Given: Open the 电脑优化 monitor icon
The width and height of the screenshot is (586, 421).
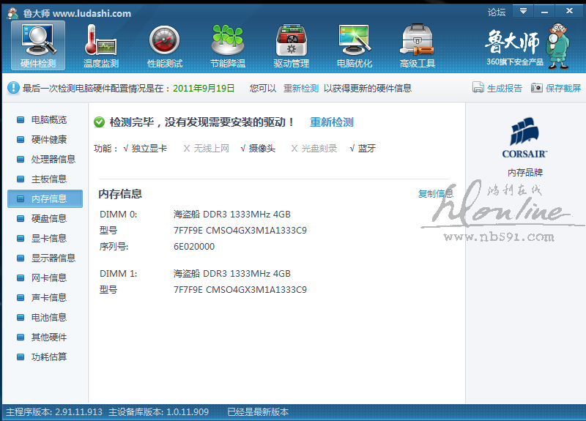Looking at the screenshot, I should point(355,45).
